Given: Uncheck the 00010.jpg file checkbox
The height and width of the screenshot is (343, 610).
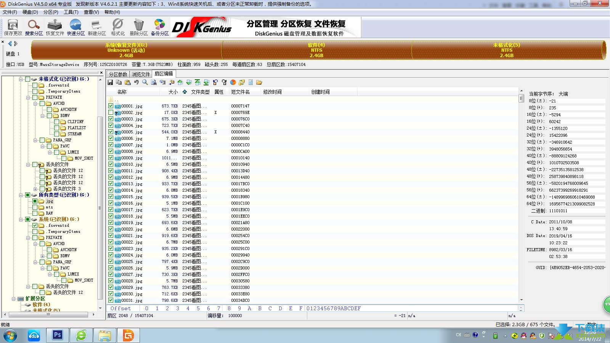Looking at the screenshot, I should (111, 164).
